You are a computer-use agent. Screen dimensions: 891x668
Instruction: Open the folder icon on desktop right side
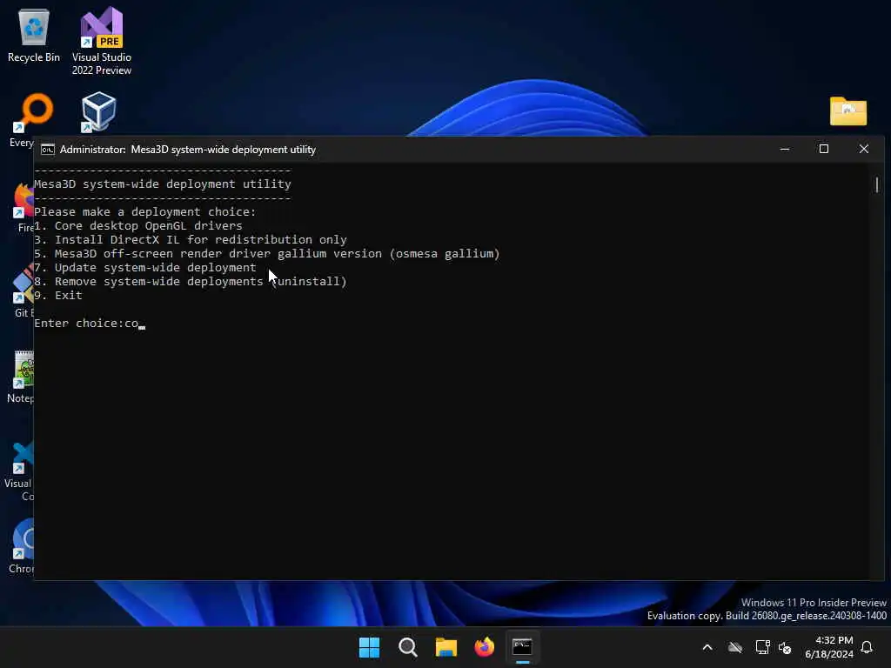[847, 110]
